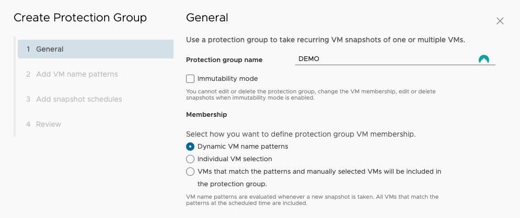Select radio for patterns and manually selected VMs
Viewport: 520px width, 218px height.
190,172
